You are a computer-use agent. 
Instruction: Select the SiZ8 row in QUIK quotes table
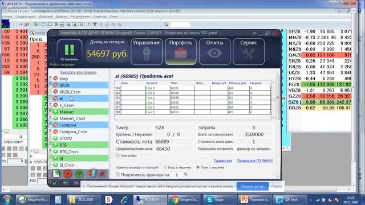tap(319, 102)
